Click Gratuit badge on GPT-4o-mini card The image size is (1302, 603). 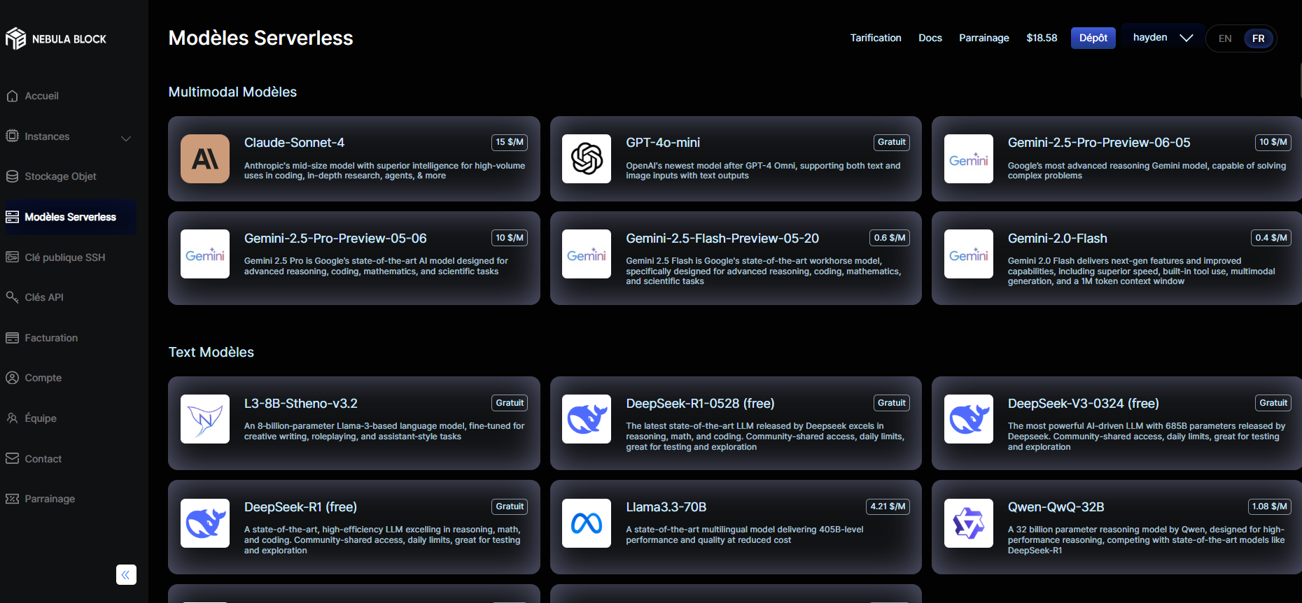click(x=892, y=142)
